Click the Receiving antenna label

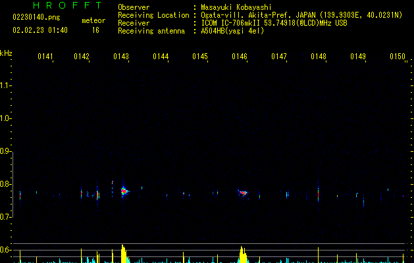(151, 31)
